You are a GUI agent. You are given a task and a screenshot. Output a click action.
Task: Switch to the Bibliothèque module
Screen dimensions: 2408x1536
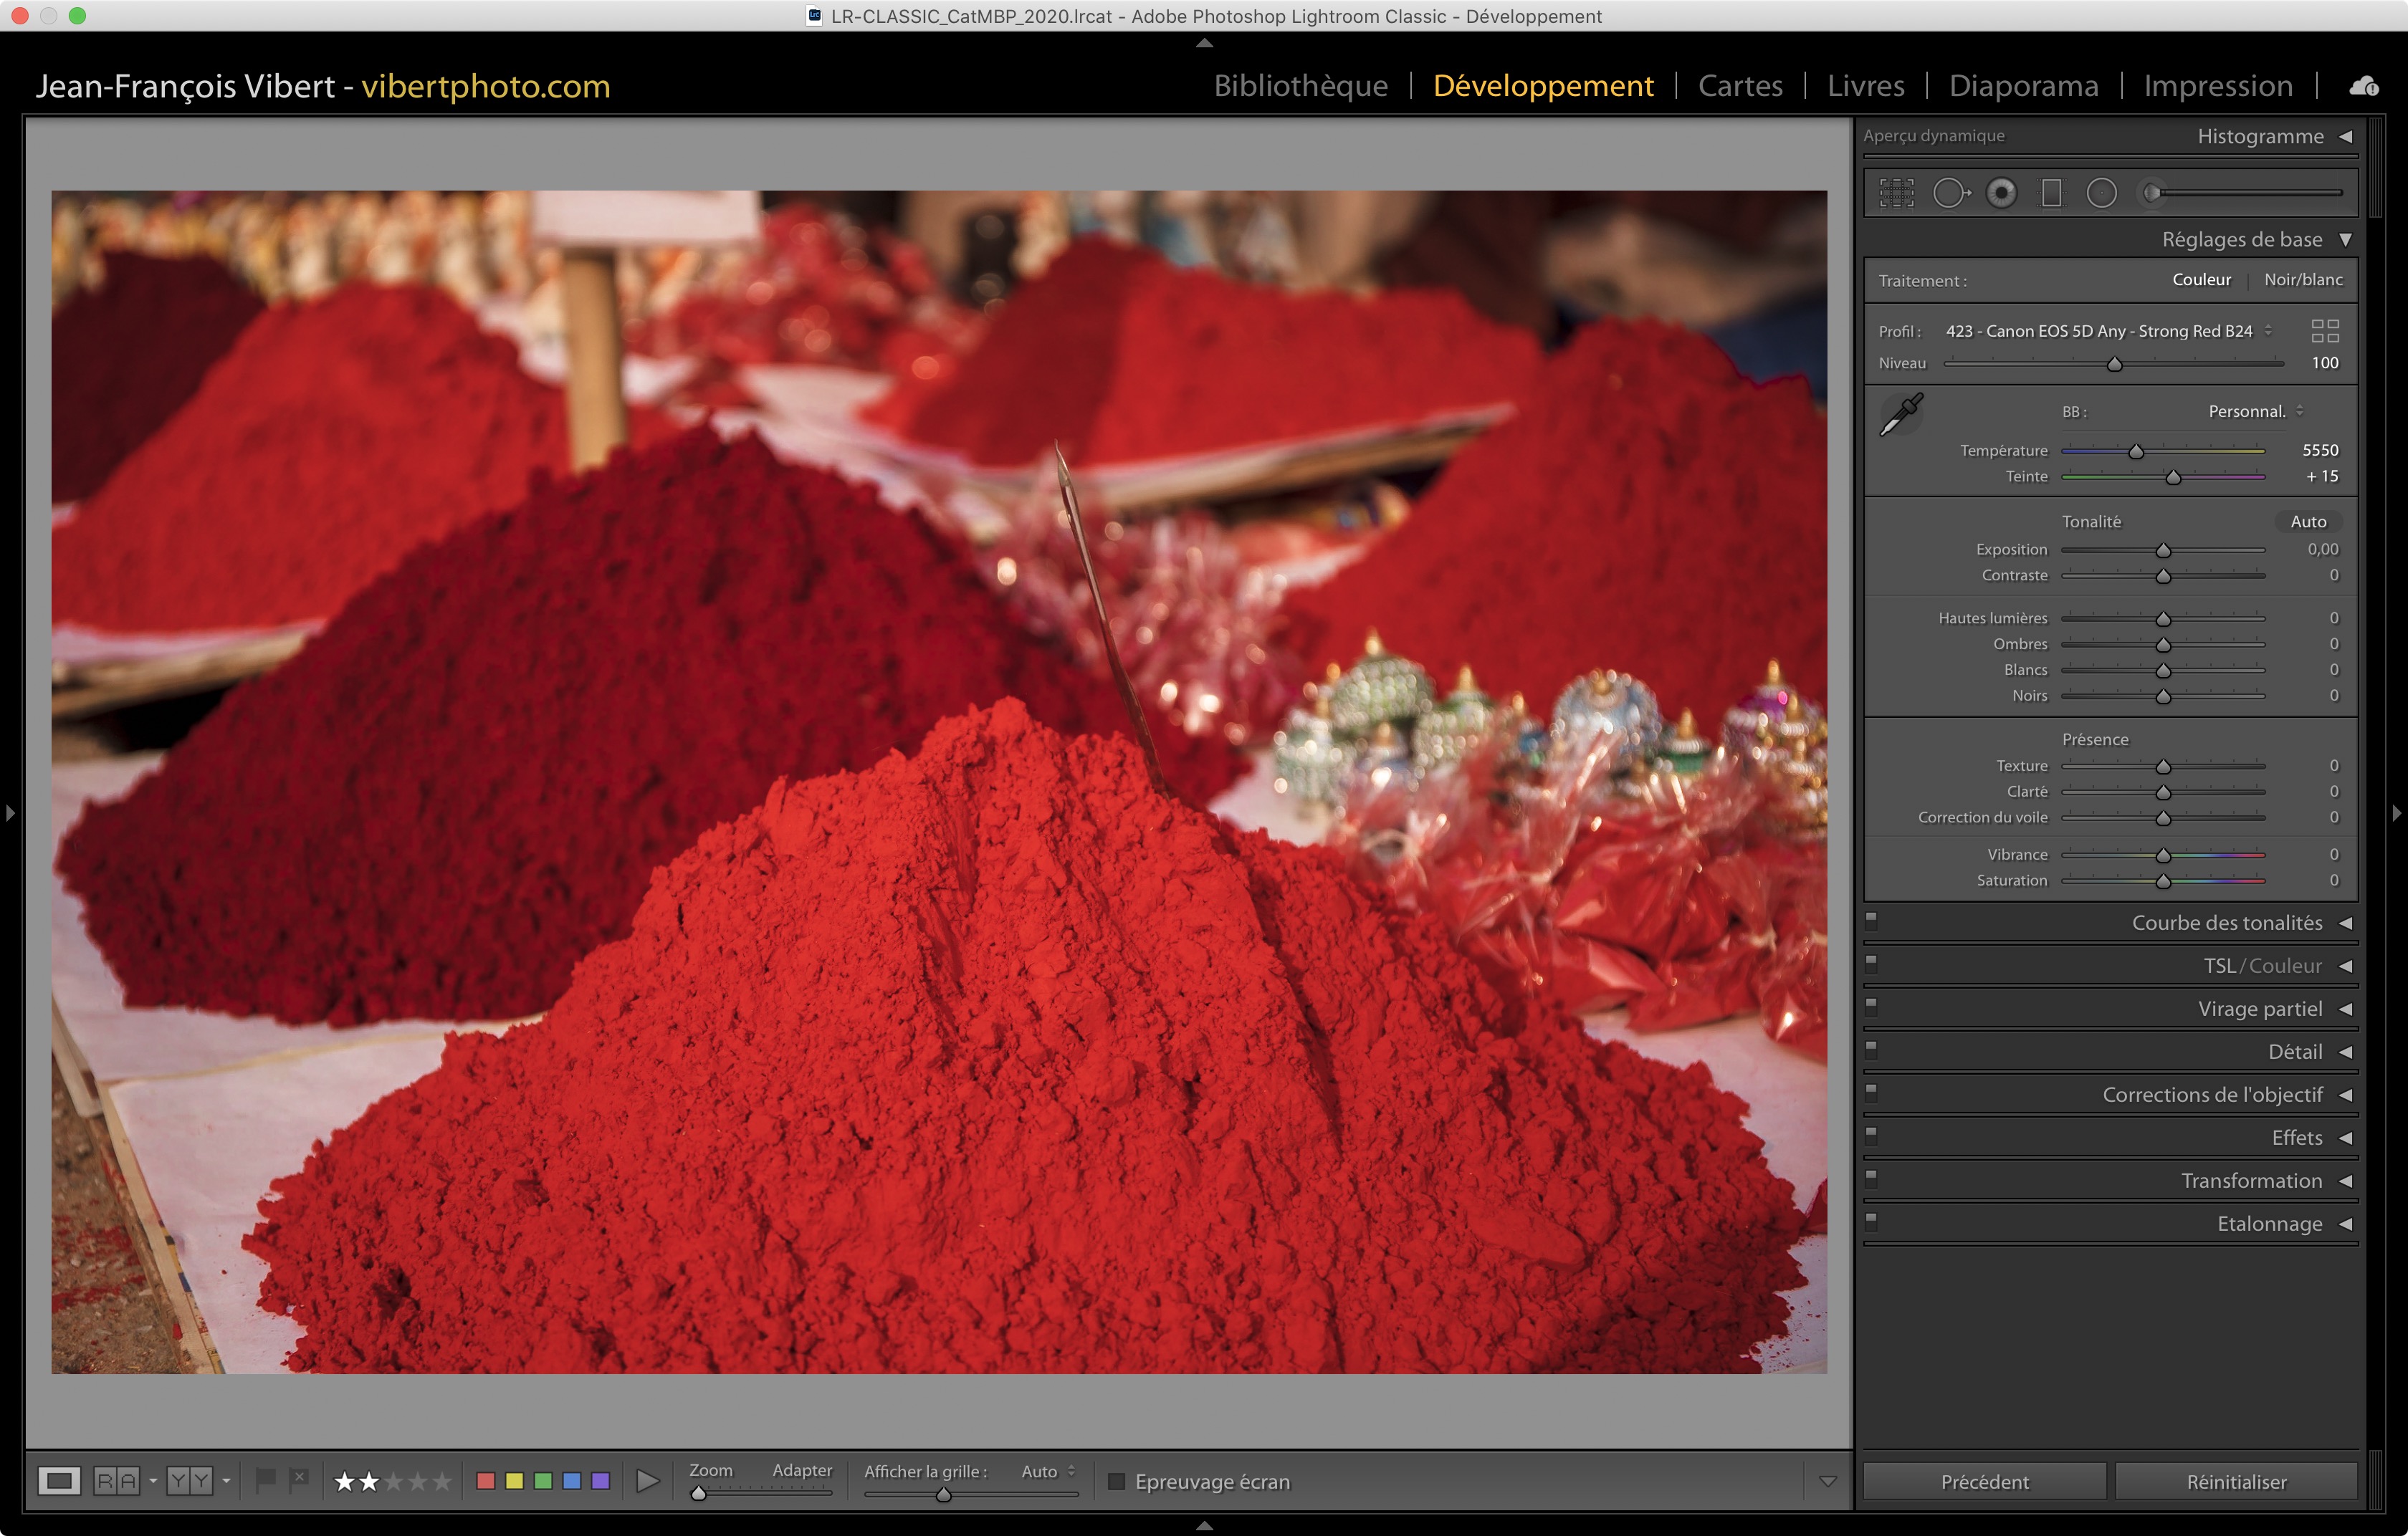click(x=1300, y=86)
